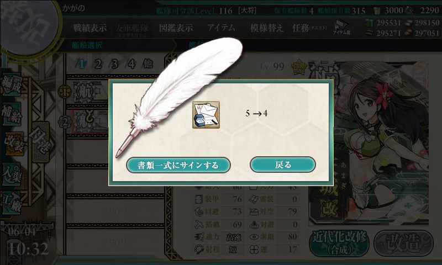442x265 pixels.
Task: Click 書類一式にサインする button
Action: (x=178, y=165)
